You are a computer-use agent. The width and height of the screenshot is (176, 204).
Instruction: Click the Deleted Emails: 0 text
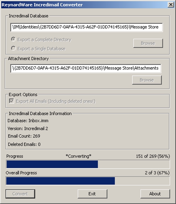(x=24, y=144)
